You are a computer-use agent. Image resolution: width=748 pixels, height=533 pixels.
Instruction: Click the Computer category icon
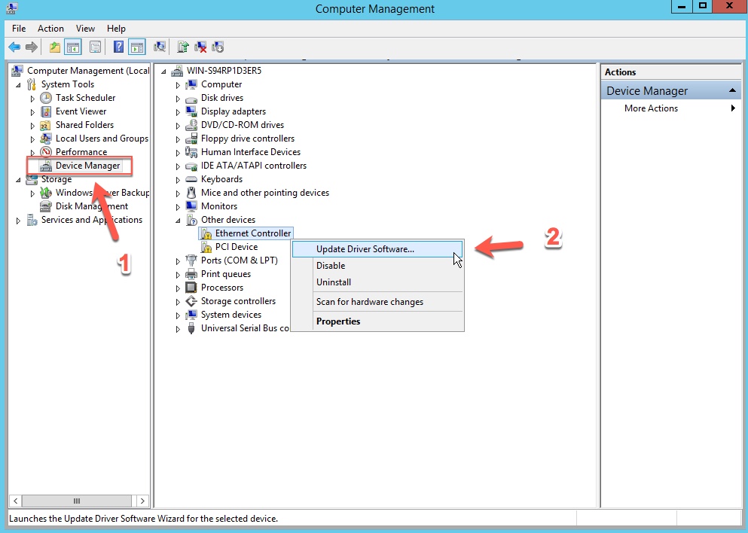(191, 84)
